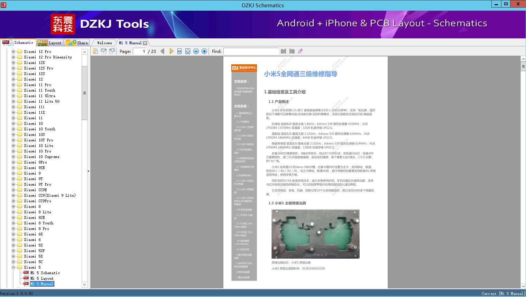Collapse the side panel with red arrow
526x297 pixels.
(x=89, y=171)
